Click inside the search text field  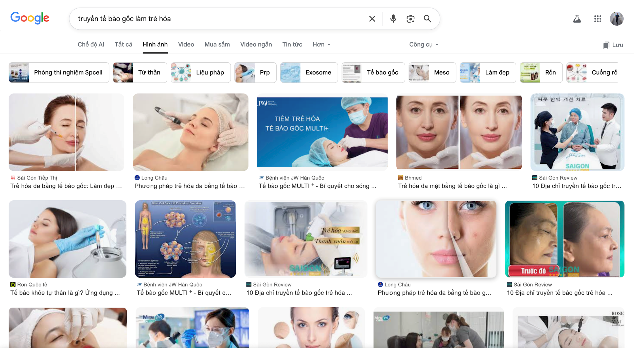click(x=218, y=19)
